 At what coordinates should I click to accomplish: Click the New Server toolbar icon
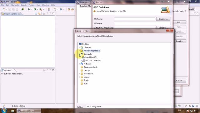[49, 9]
